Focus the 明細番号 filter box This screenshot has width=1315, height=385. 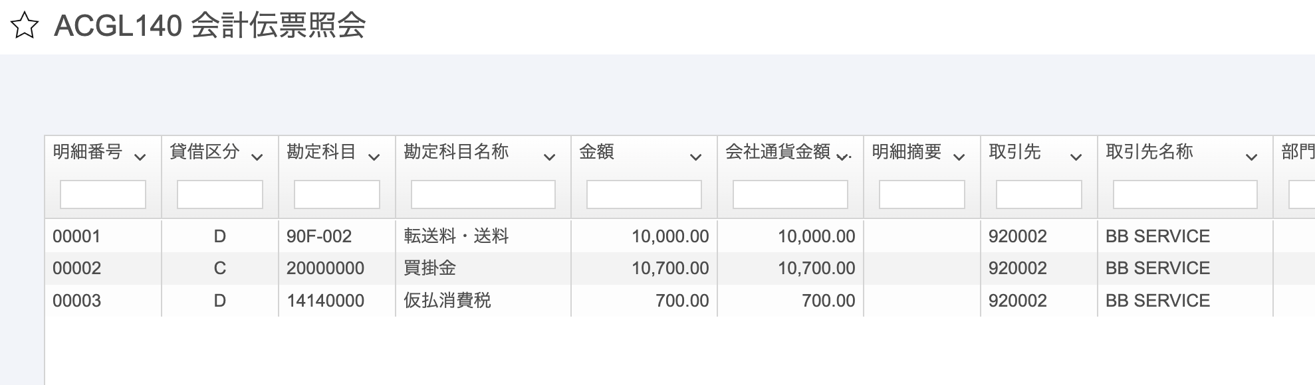click(103, 194)
